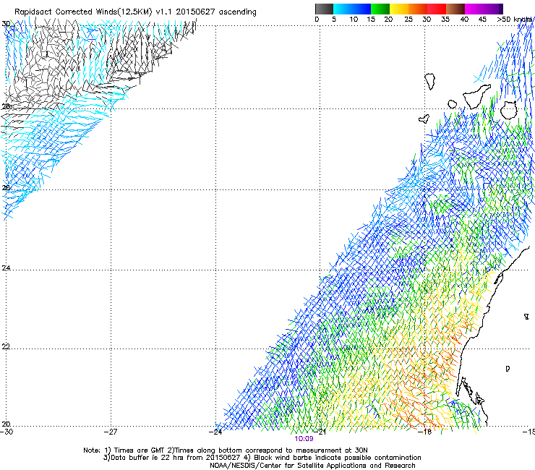Image resolution: width=535 pixels, height=470 pixels.
Task: Click the yellow 20–25 knots color segment
Action: pyautogui.click(x=399, y=9)
